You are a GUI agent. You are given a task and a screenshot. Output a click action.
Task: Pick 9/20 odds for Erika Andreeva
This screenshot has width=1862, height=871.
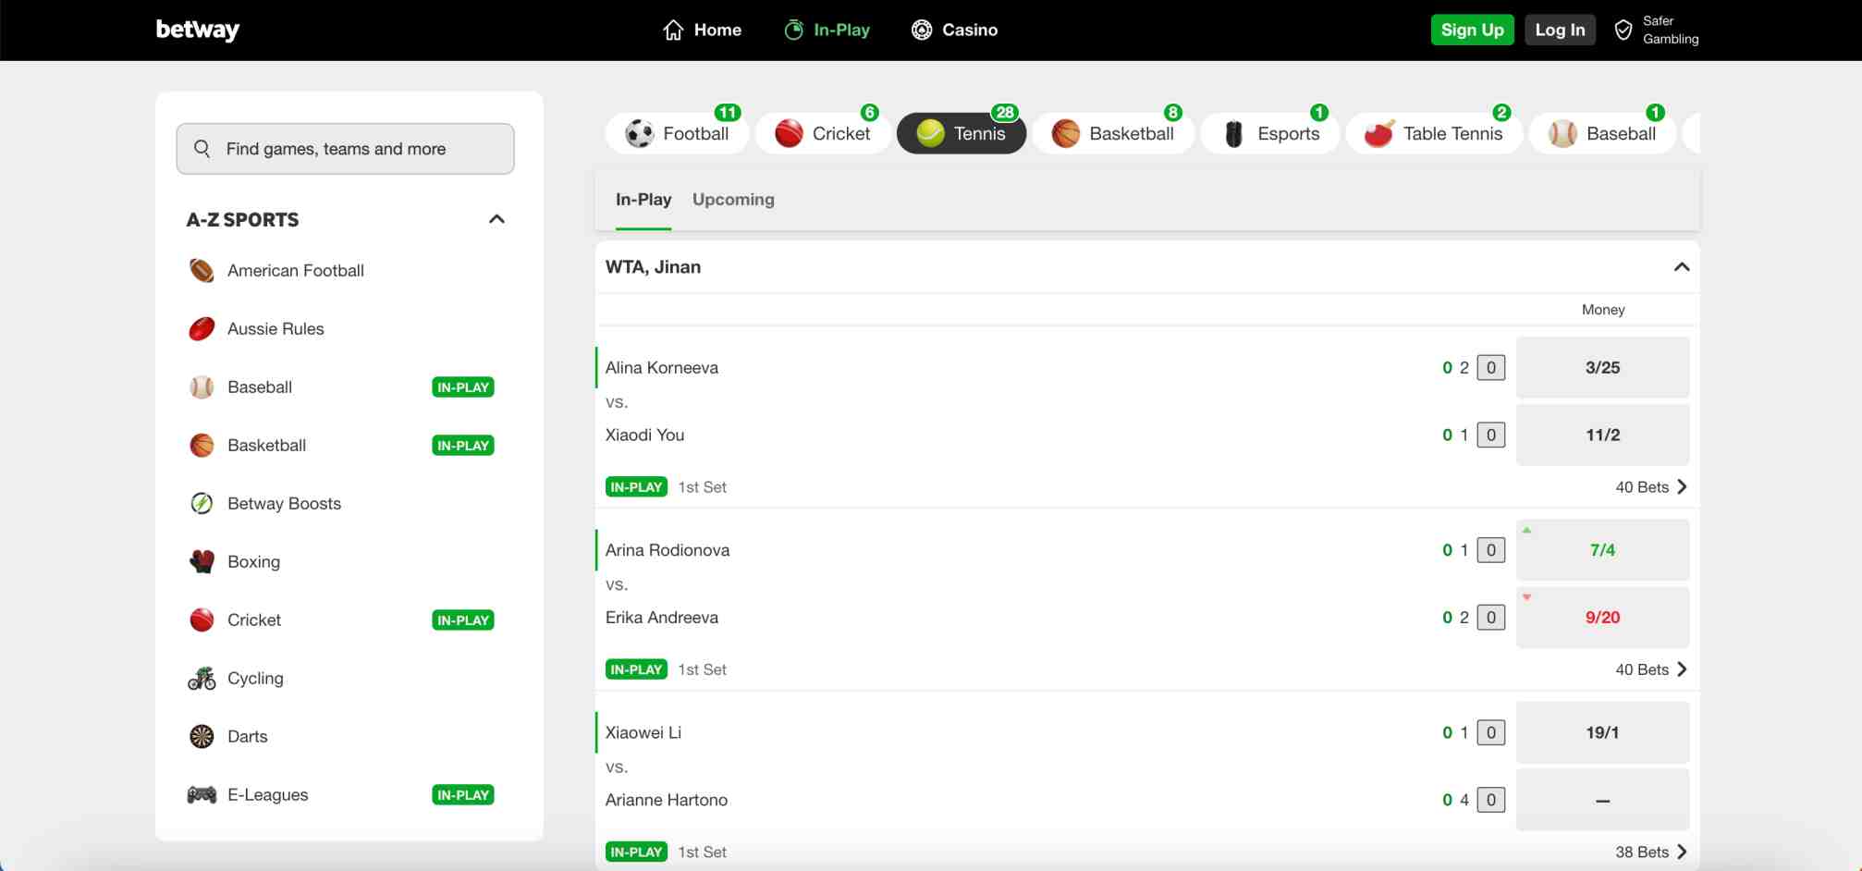point(1602,618)
